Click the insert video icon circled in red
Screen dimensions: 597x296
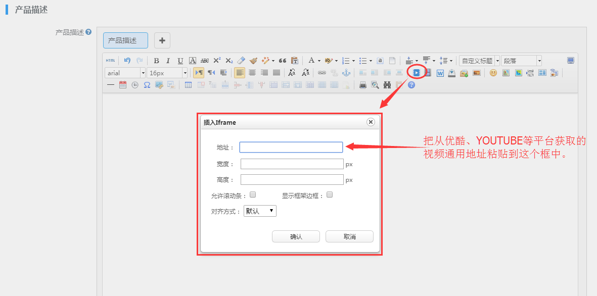coord(416,72)
